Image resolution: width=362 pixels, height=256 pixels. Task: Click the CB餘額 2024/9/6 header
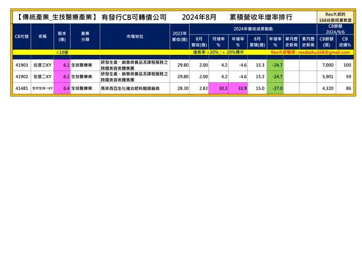tap(335, 29)
